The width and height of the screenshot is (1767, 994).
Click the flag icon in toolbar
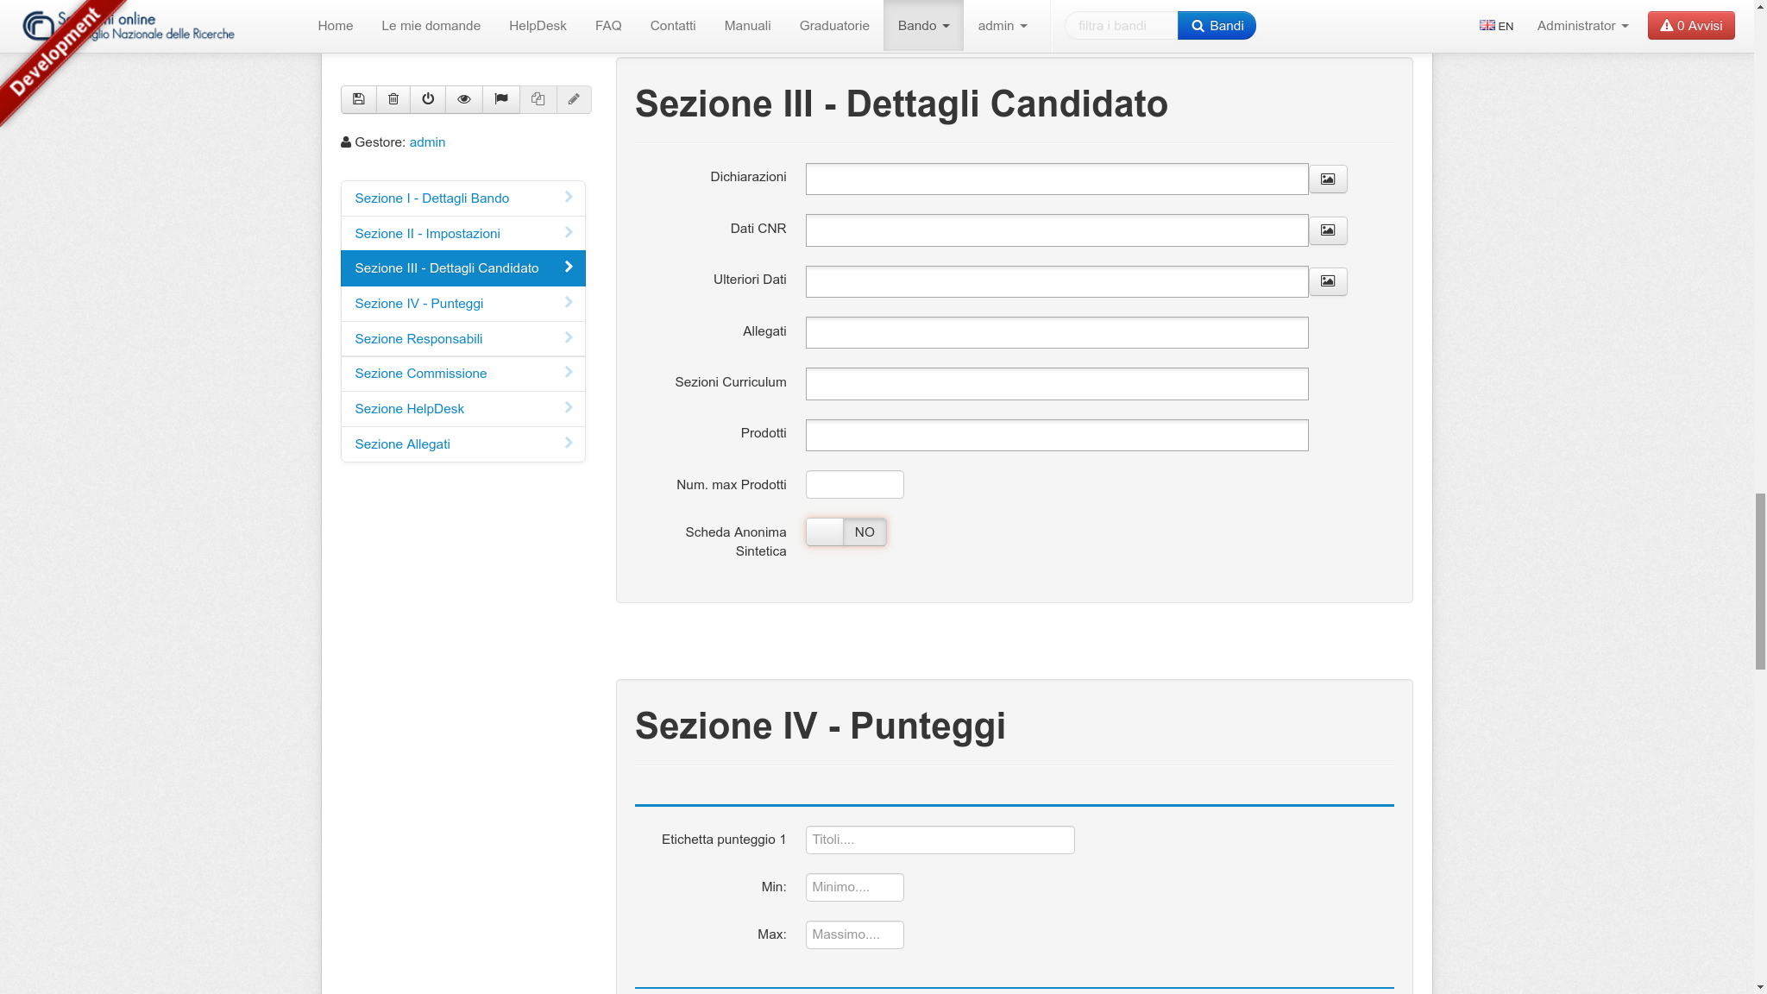[x=501, y=99]
